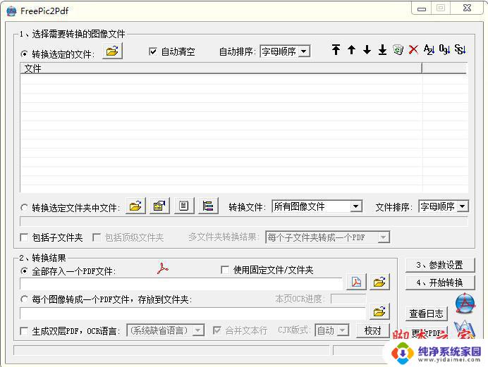Screen dimensions: 488x367
Task: Uncheck the 自动清空 checkbox
Action: (153, 51)
